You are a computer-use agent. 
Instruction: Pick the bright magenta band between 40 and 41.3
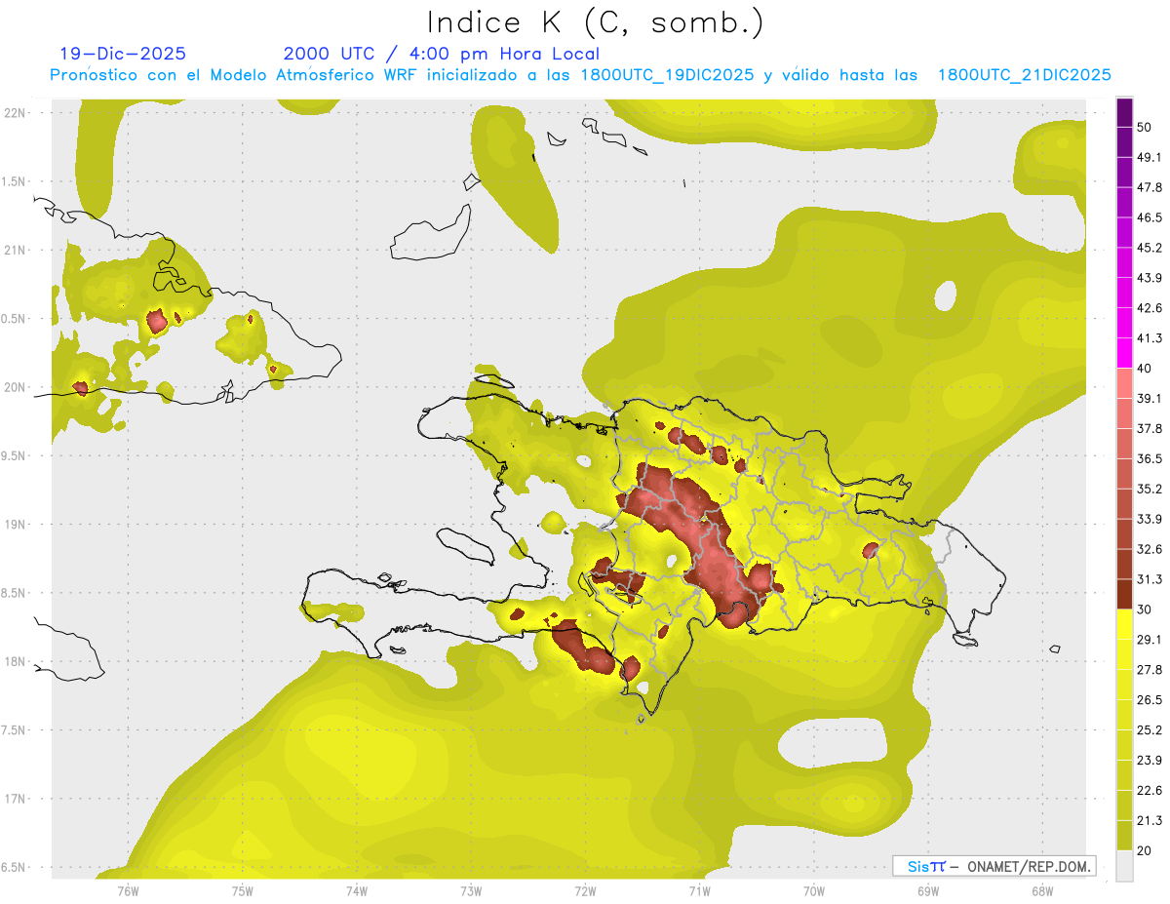[1124, 354]
